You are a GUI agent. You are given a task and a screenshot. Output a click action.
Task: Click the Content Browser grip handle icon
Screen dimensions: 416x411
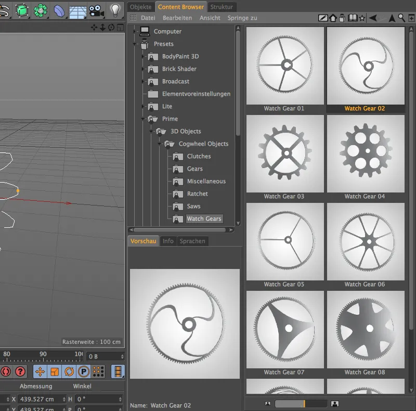click(133, 18)
